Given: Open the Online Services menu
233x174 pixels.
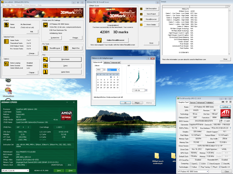Looking at the screenshot, I should pyautogui.click(x=30, y=5).
